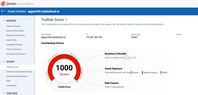This screenshot has width=198, height=95.
Task: Open TruRisk Score help question icon
Action: 66,20
